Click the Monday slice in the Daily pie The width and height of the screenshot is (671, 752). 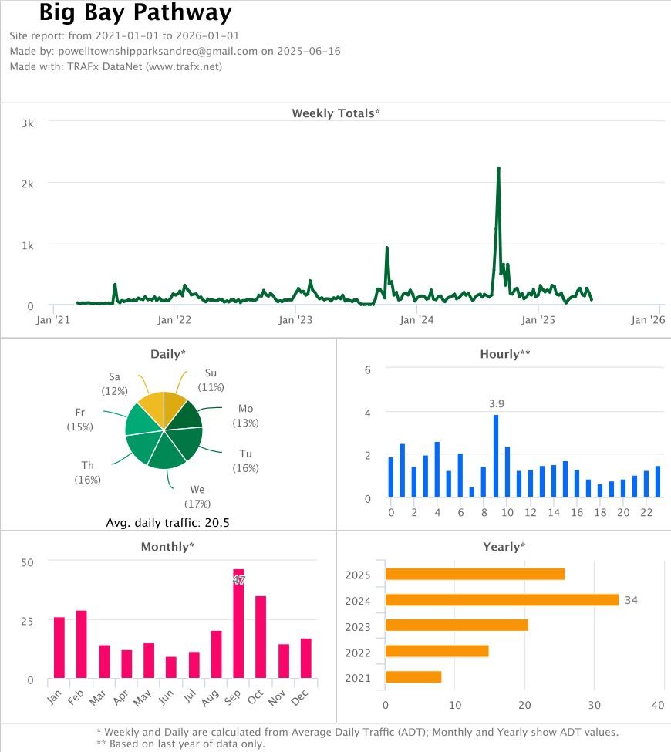pos(185,413)
